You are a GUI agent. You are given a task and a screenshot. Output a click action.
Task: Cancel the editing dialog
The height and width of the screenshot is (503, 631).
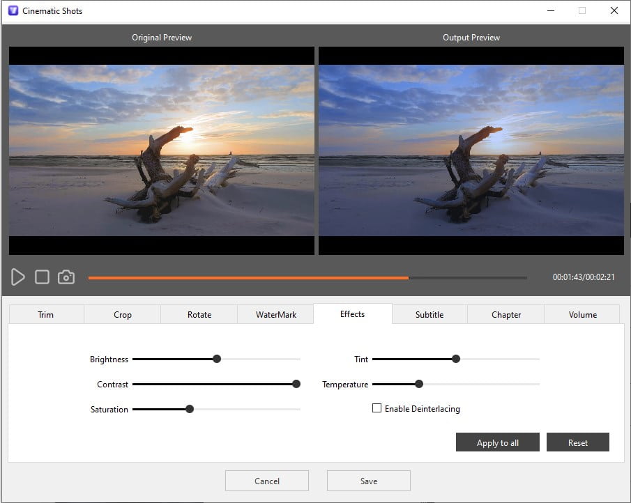click(267, 481)
